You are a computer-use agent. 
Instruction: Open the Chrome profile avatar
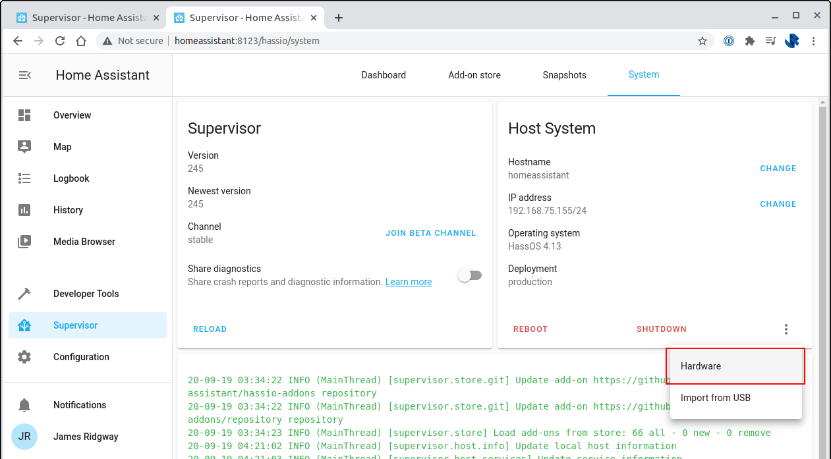point(792,41)
